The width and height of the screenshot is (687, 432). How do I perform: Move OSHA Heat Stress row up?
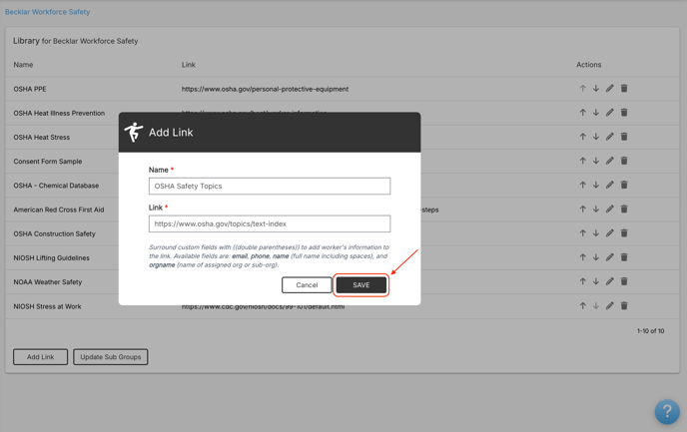point(583,137)
